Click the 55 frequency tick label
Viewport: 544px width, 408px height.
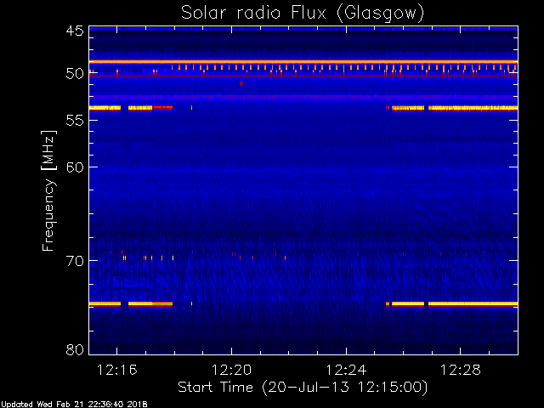tap(75, 121)
